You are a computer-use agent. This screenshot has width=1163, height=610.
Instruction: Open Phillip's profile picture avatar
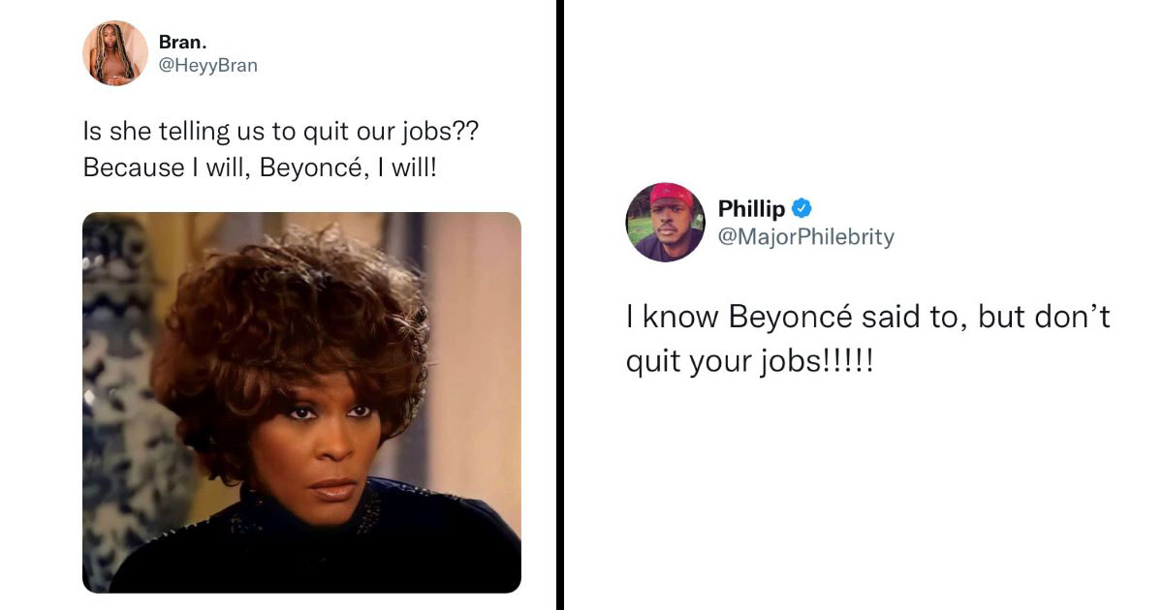click(x=665, y=222)
